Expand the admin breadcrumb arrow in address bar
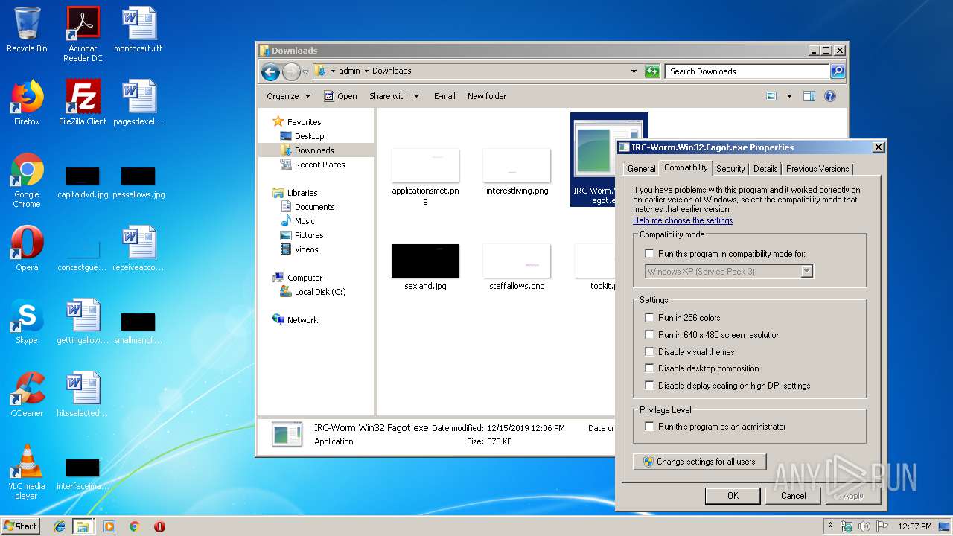The image size is (953, 536). (x=366, y=71)
